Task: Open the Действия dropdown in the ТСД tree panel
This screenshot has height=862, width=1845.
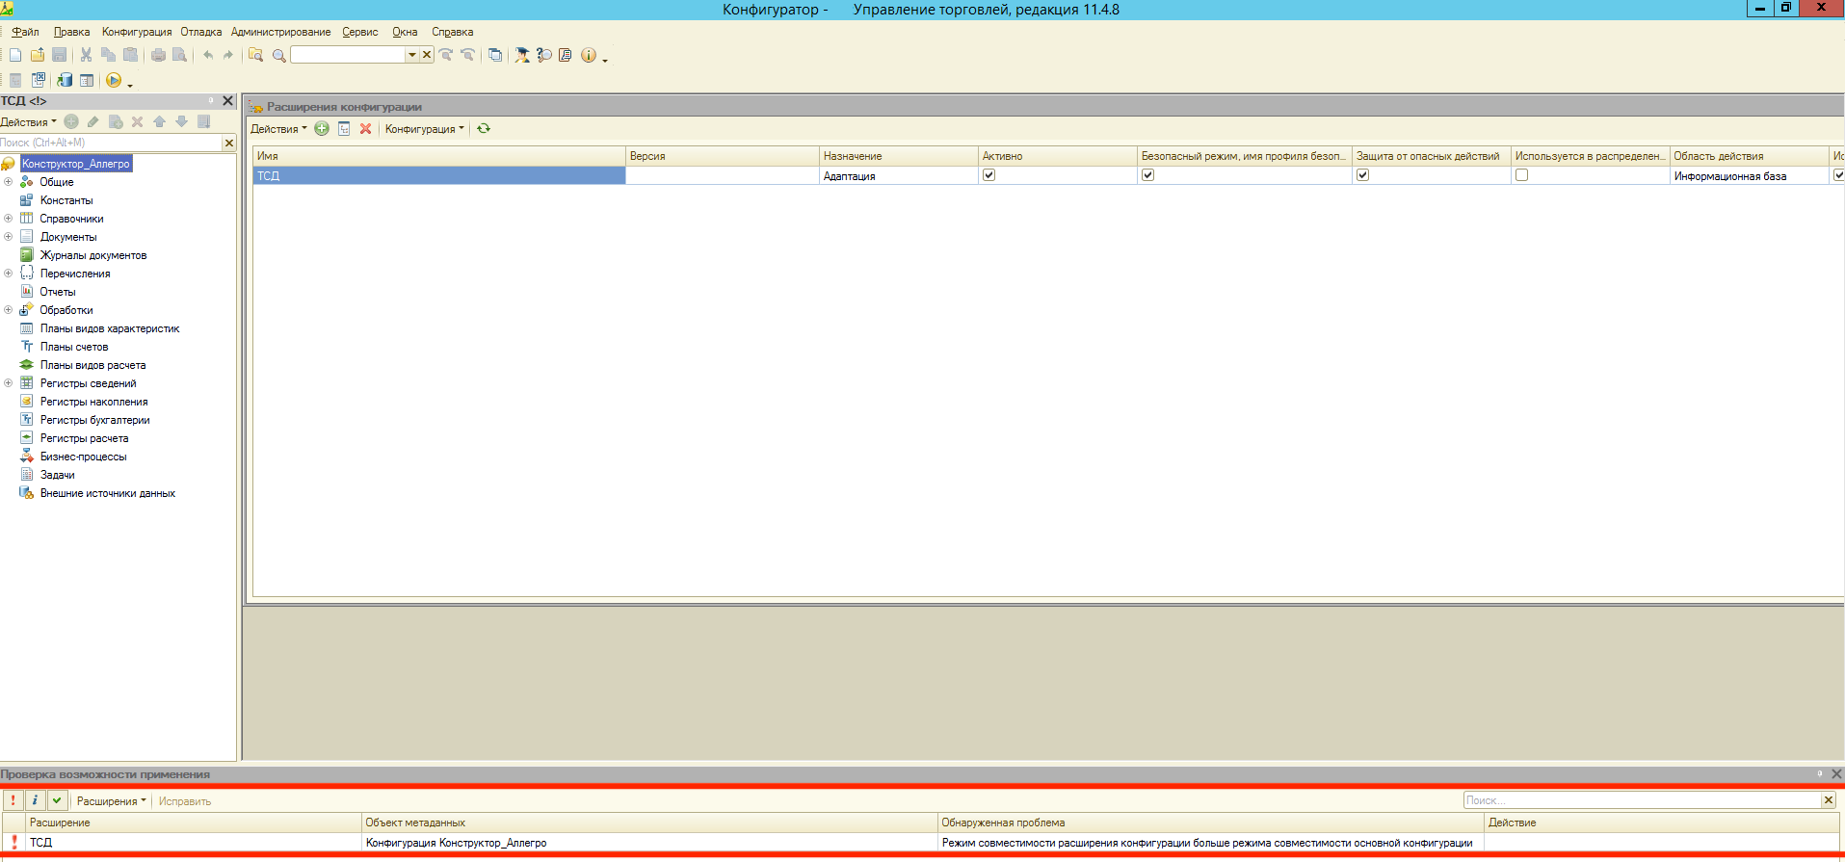Action: [x=28, y=122]
